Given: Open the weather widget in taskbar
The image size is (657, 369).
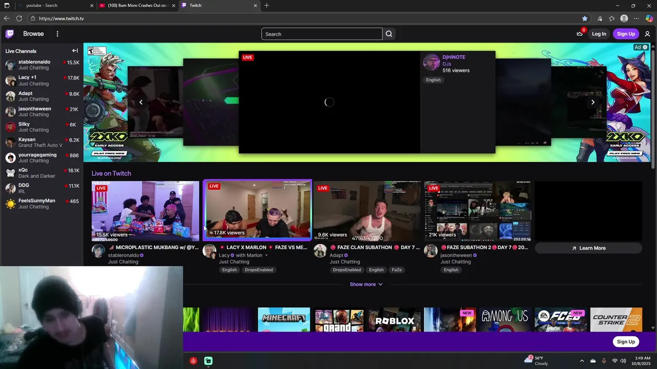Looking at the screenshot, I should 537,361.
